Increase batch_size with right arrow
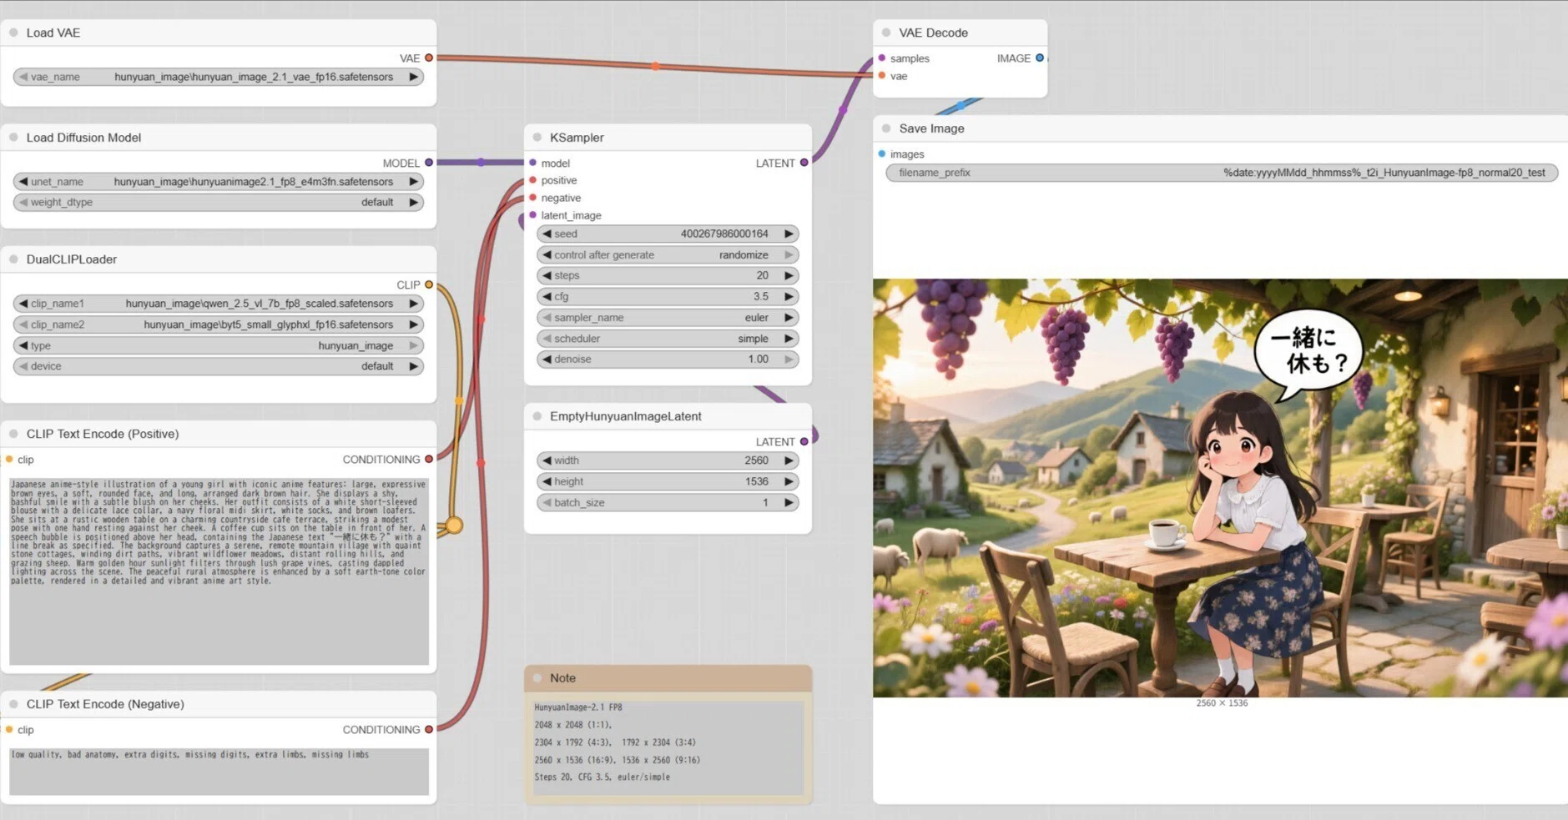1568x820 pixels. [x=788, y=502]
